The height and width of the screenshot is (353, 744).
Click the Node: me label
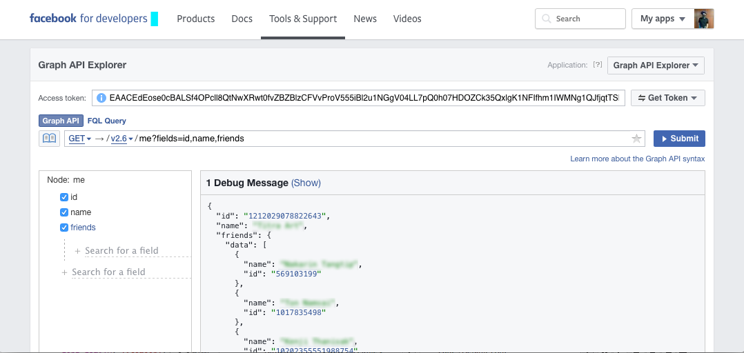66,180
